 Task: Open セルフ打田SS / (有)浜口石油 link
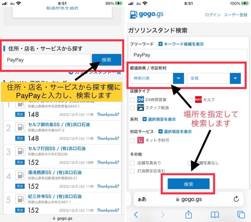pos(57,149)
